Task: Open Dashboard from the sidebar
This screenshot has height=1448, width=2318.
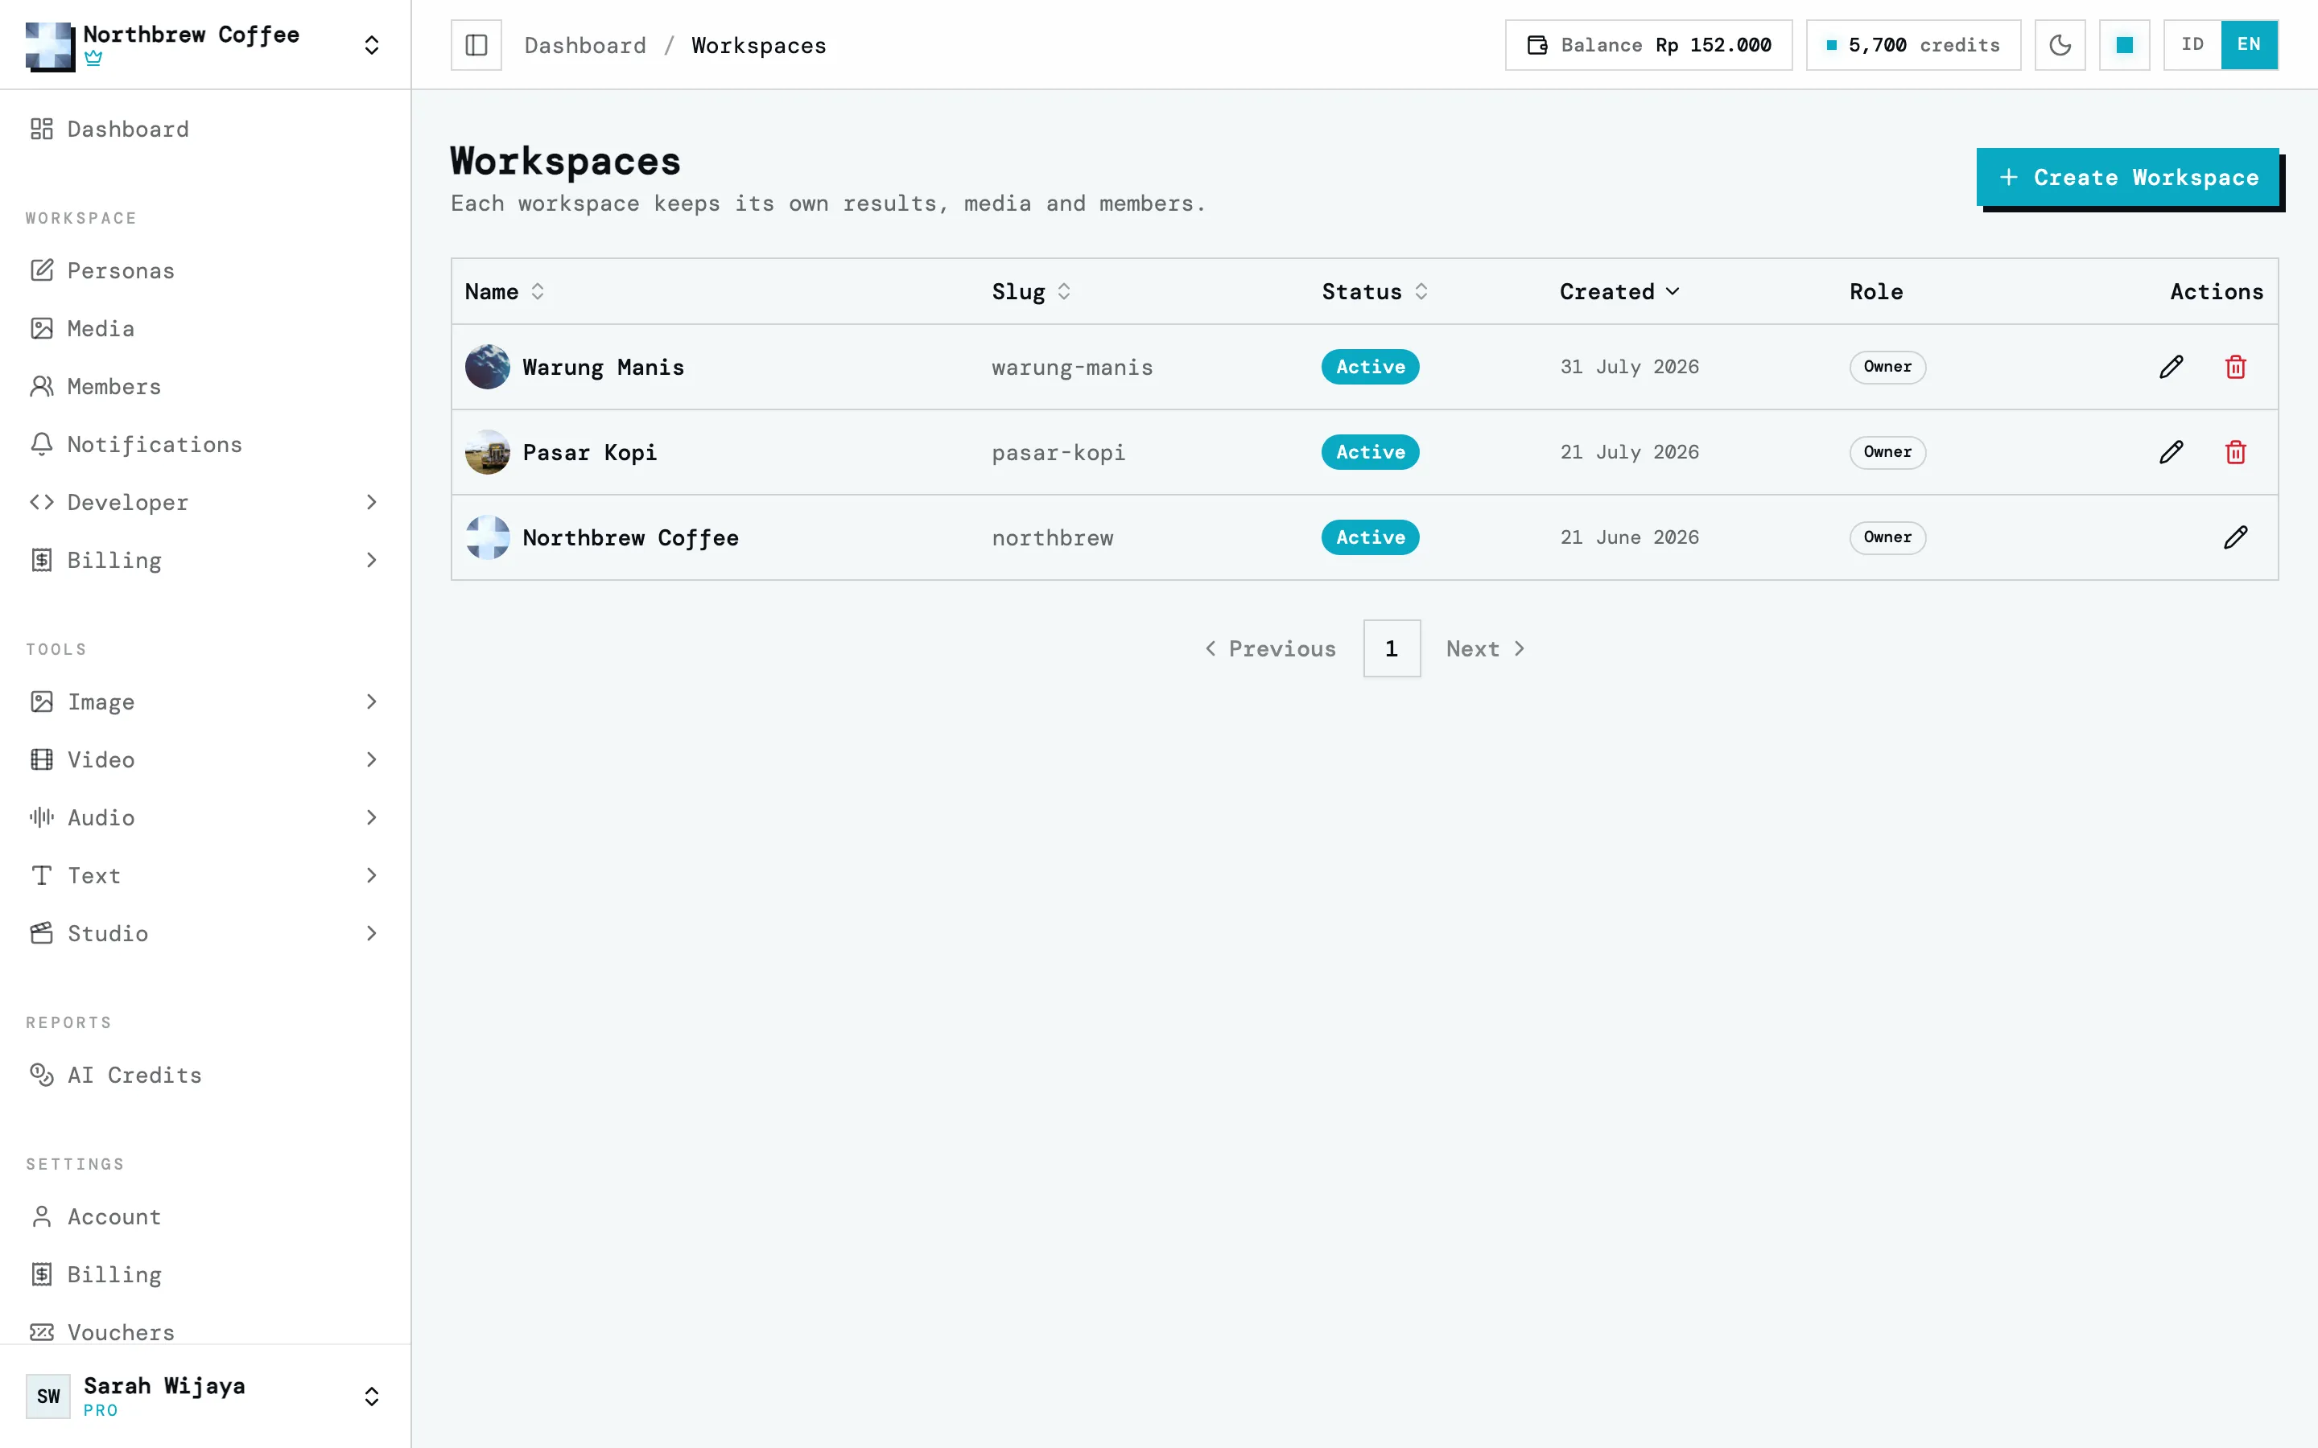Action: coord(205,130)
